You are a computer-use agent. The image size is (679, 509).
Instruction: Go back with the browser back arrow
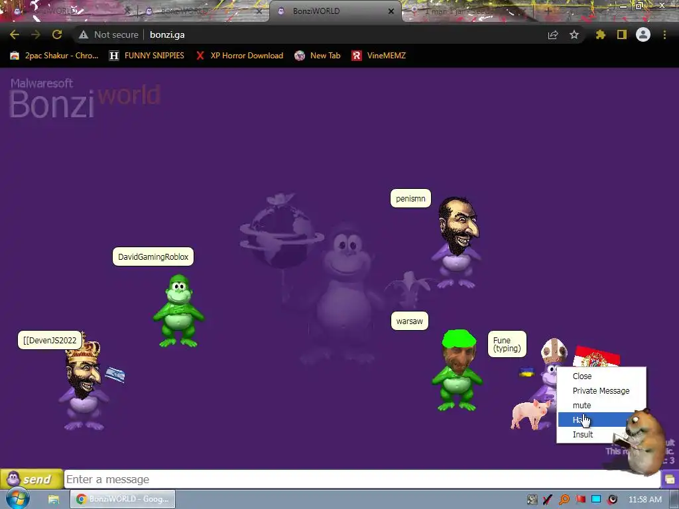(x=15, y=34)
